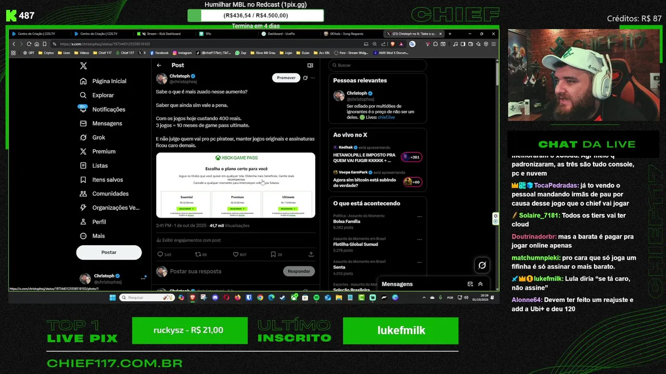Click the browser reload button
The height and width of the screenshot is (374, 666).
(x=29, y=44)
